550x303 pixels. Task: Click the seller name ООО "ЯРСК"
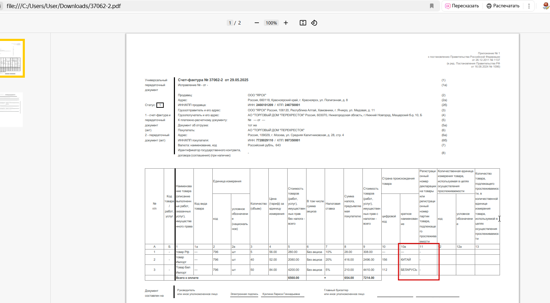[x=257, y=95]
